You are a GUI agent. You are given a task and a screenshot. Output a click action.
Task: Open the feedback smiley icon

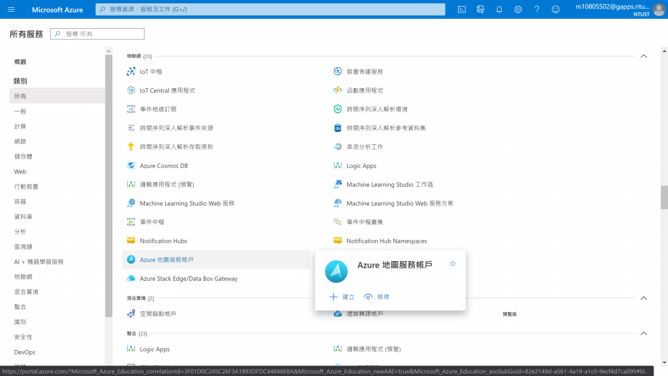[x=556, y=9]
